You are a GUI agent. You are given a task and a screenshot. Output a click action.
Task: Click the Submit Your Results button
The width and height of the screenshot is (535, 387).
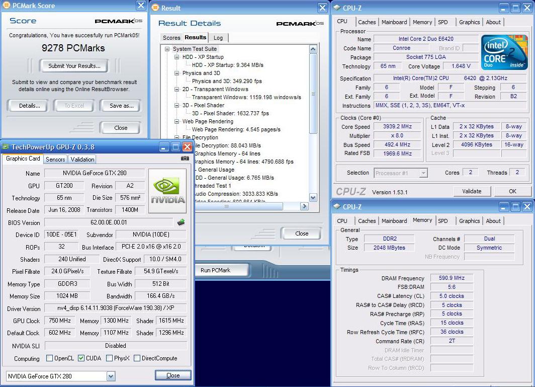(74, 66)
